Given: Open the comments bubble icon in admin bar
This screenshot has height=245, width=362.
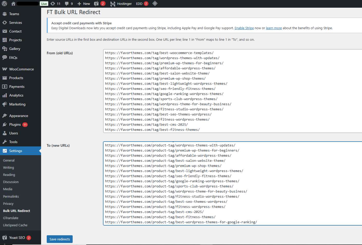Looking at the screenshot, I should pos(69,4).
